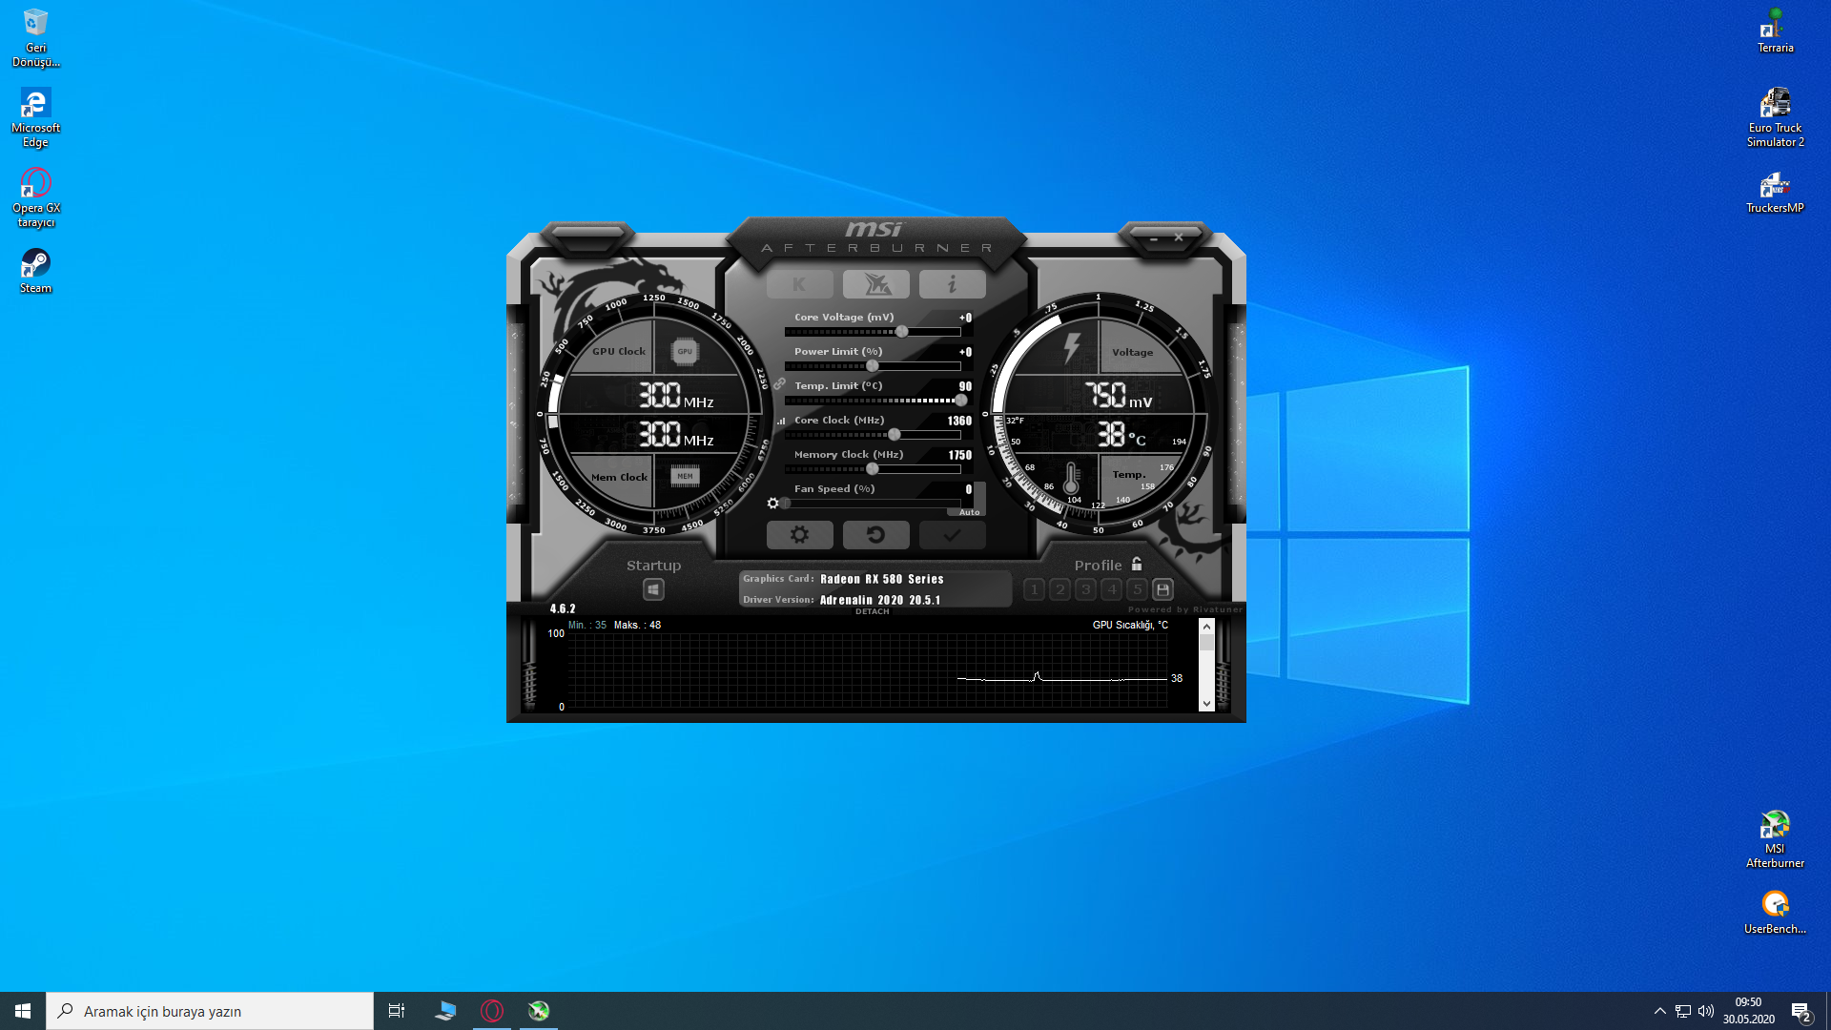Open the taskbar clock and date
1831x1030 pixels.
coord(1748,1011)
